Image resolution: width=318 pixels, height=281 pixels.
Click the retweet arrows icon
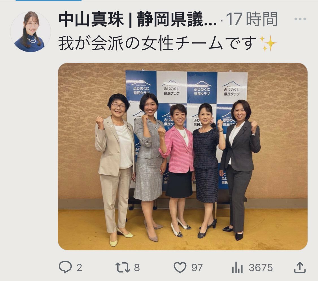point(122,267)
